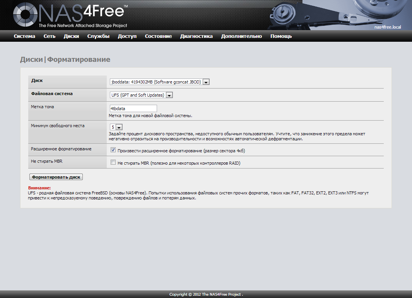Open the Помощь menu

point(281,36)
